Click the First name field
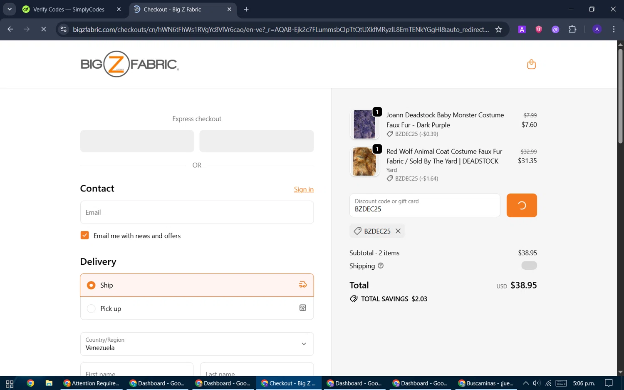This screenshot has width=624, height=390. 137,369
